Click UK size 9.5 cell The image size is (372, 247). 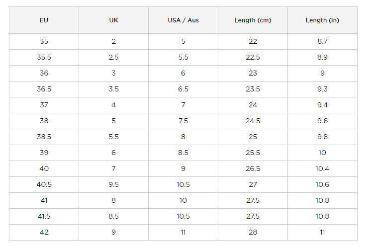point(113,185)
